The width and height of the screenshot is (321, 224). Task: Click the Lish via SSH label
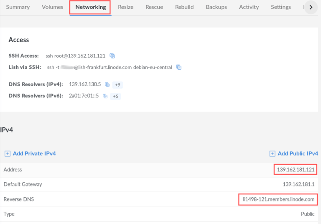point(25,67)
